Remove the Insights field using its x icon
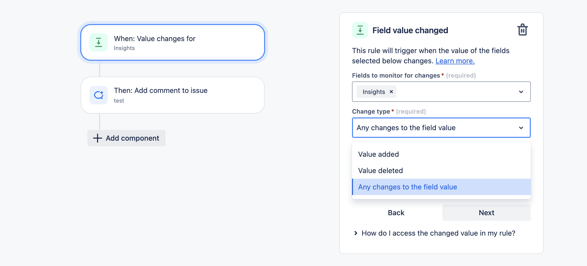The image size is (587, 266). [x=391, y=92]
